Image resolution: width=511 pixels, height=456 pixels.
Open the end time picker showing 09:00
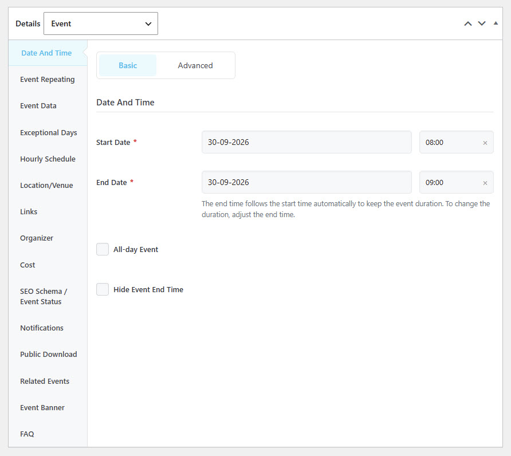coord(456,182)
